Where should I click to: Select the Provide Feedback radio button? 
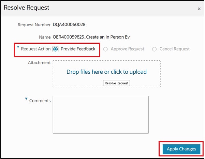pos(56,49)
